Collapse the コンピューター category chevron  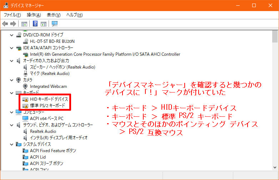(x=12, y=112)
